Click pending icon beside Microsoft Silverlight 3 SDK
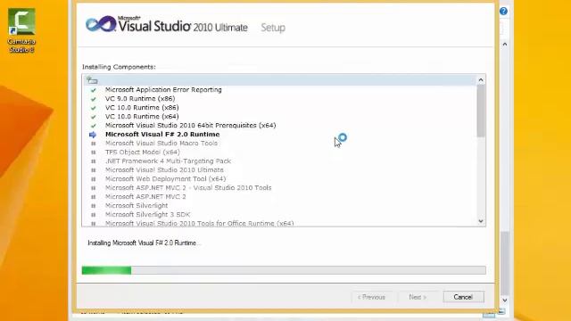This screenshot has height=321, width=571. 93,215
